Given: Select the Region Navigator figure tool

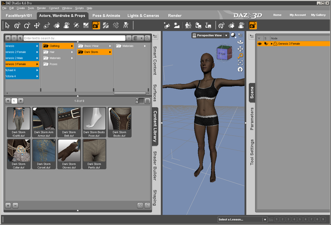Looking at the screenshot, I should [x=67, y=25].
